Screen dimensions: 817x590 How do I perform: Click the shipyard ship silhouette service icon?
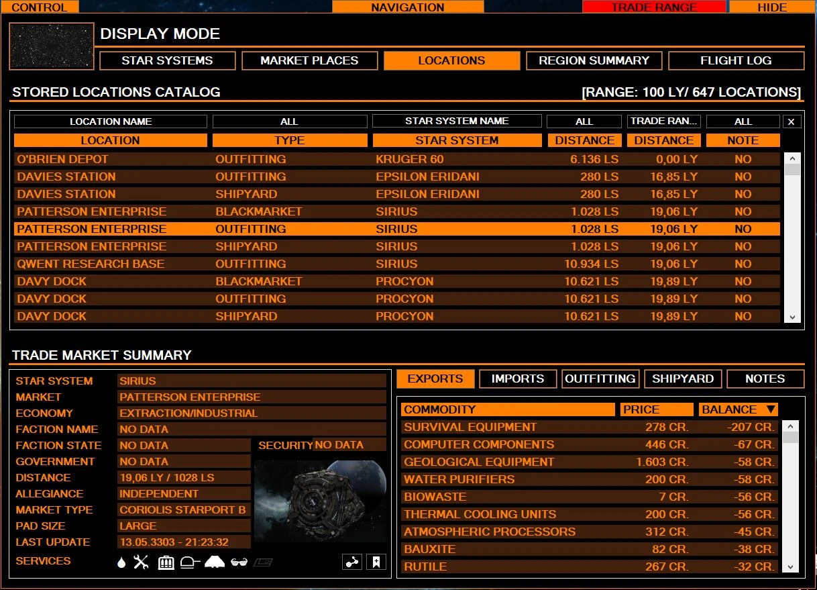tap(214, 562)
